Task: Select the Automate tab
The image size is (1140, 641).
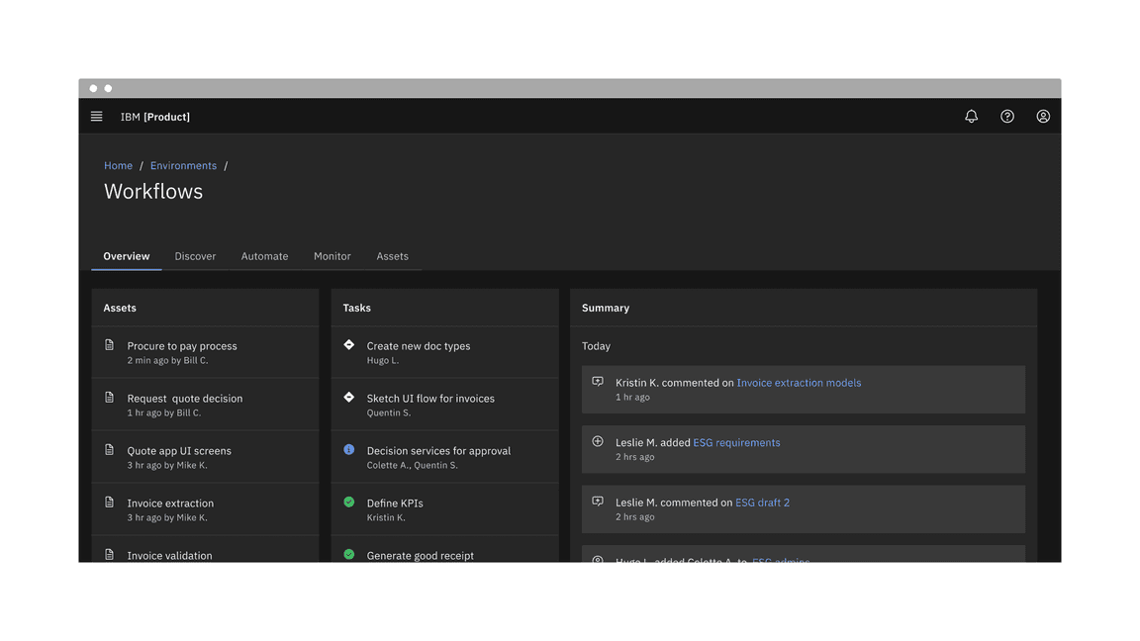Action: (264, 256)
